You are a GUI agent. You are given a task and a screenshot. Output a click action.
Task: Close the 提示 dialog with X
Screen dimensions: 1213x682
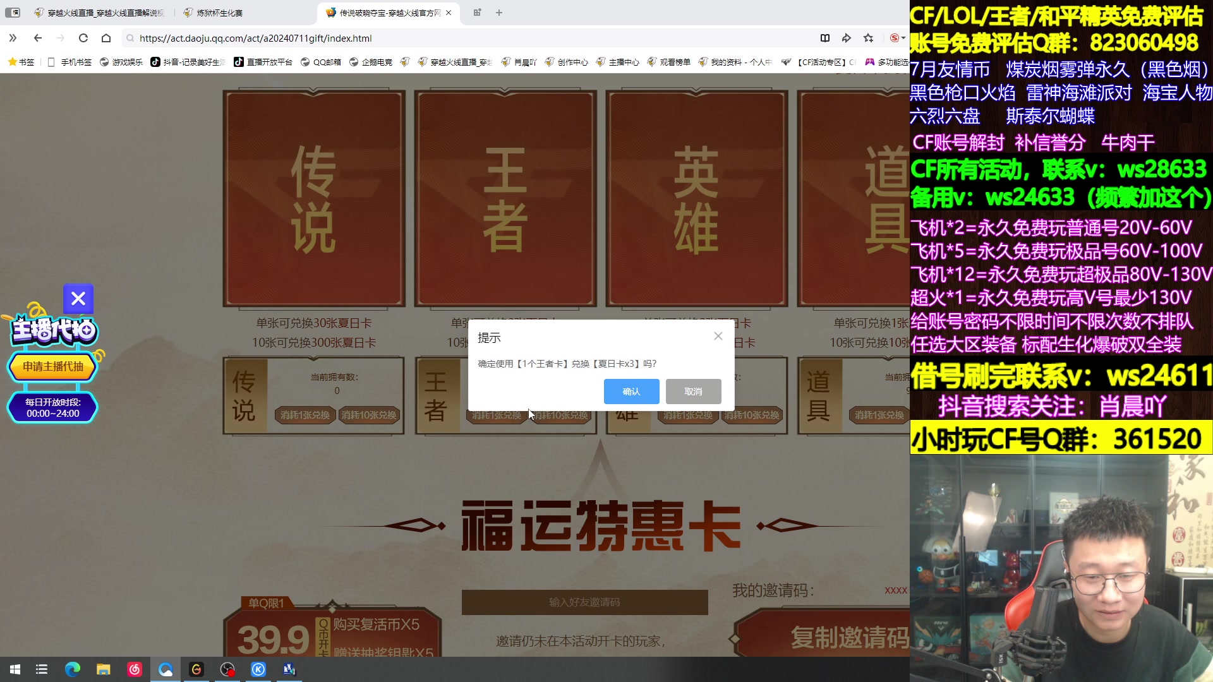pyautogui.click(x=718, y=337)
